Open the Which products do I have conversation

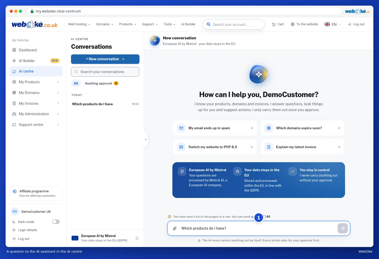point(105,104)
